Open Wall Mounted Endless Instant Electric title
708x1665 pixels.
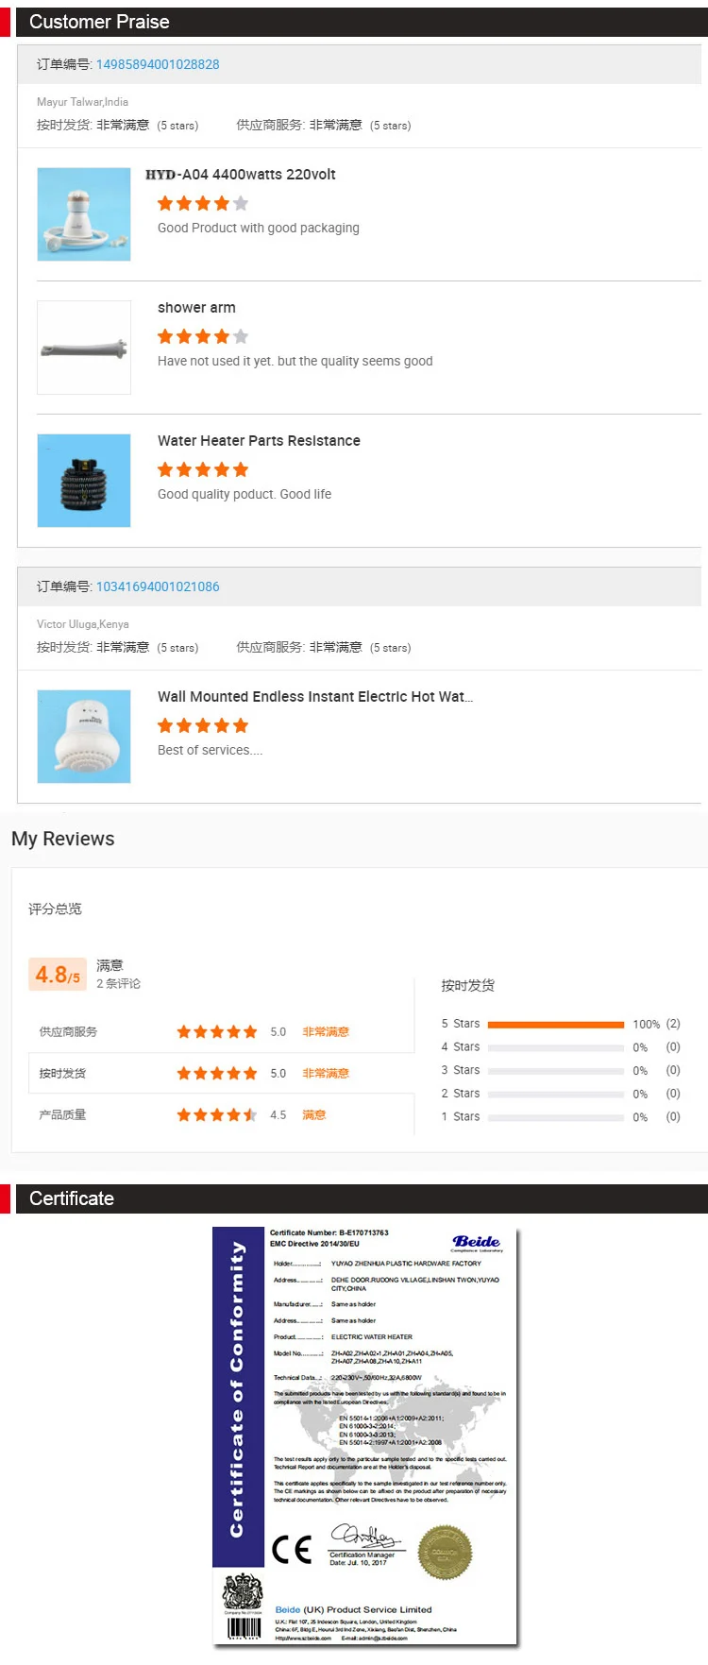pyautogui.click(x=315, y=697)
